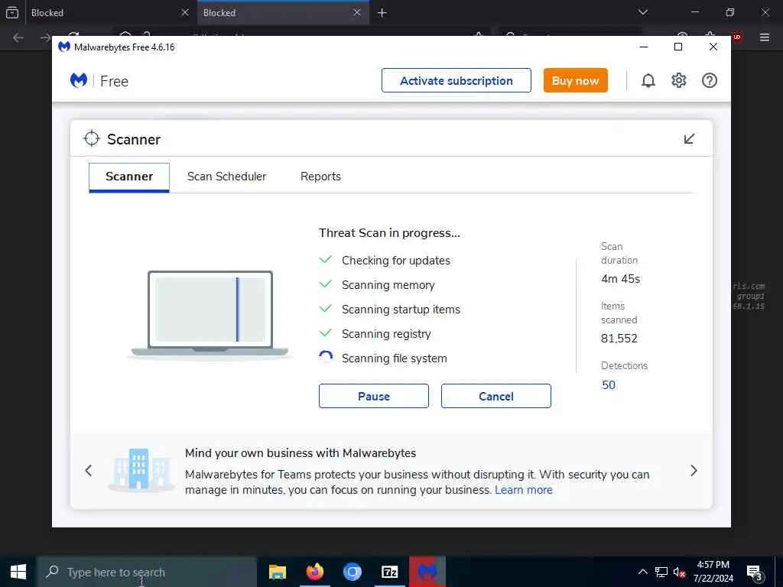Click the scan duration value 4m 45s
The width and height of the screenshot is (783, 587).
coord(620,279)
